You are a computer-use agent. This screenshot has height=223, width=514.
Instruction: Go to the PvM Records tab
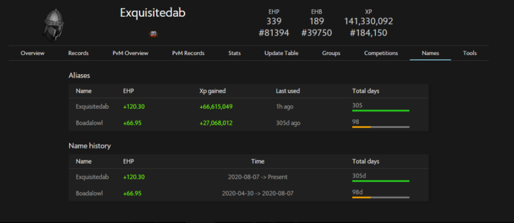188,53
